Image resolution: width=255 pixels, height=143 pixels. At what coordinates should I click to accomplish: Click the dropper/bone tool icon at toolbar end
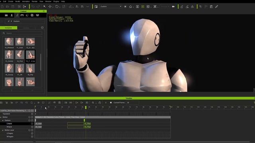pos(216,7)
